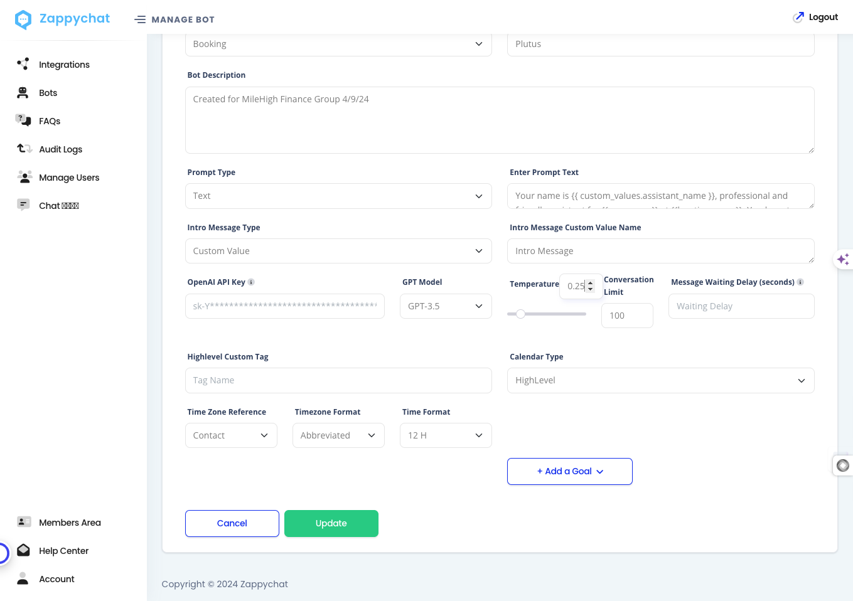Click the partial blue circle widget at the left edge
This screenshot has width=853, height=601.
click(3, 553)
